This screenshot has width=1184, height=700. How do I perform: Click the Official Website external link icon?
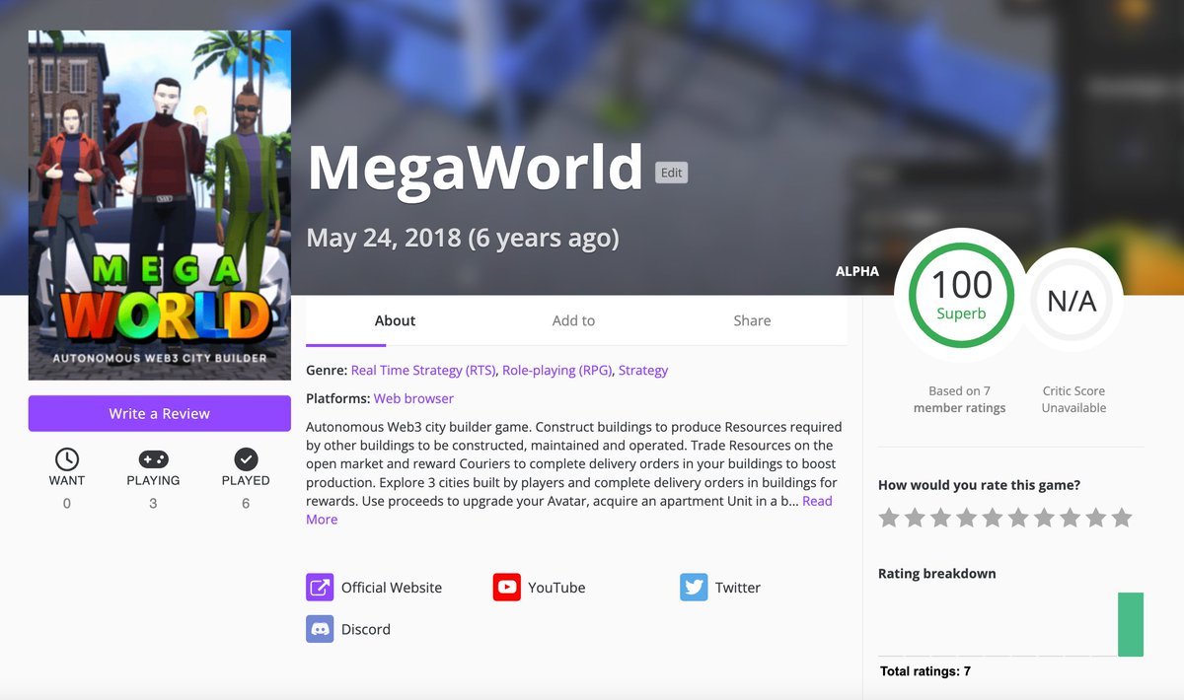[x=320, y=587]
